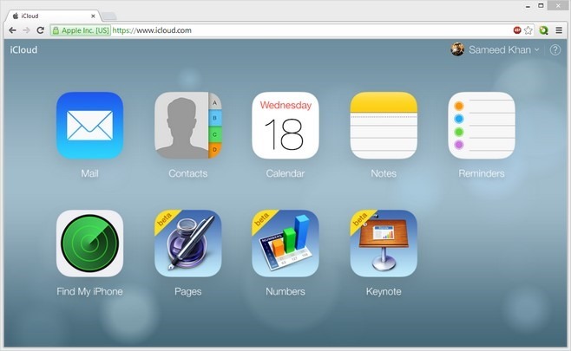
Task: Click the green extension icon beside the star
Action: pyautogui.click(x=544, y=30)
